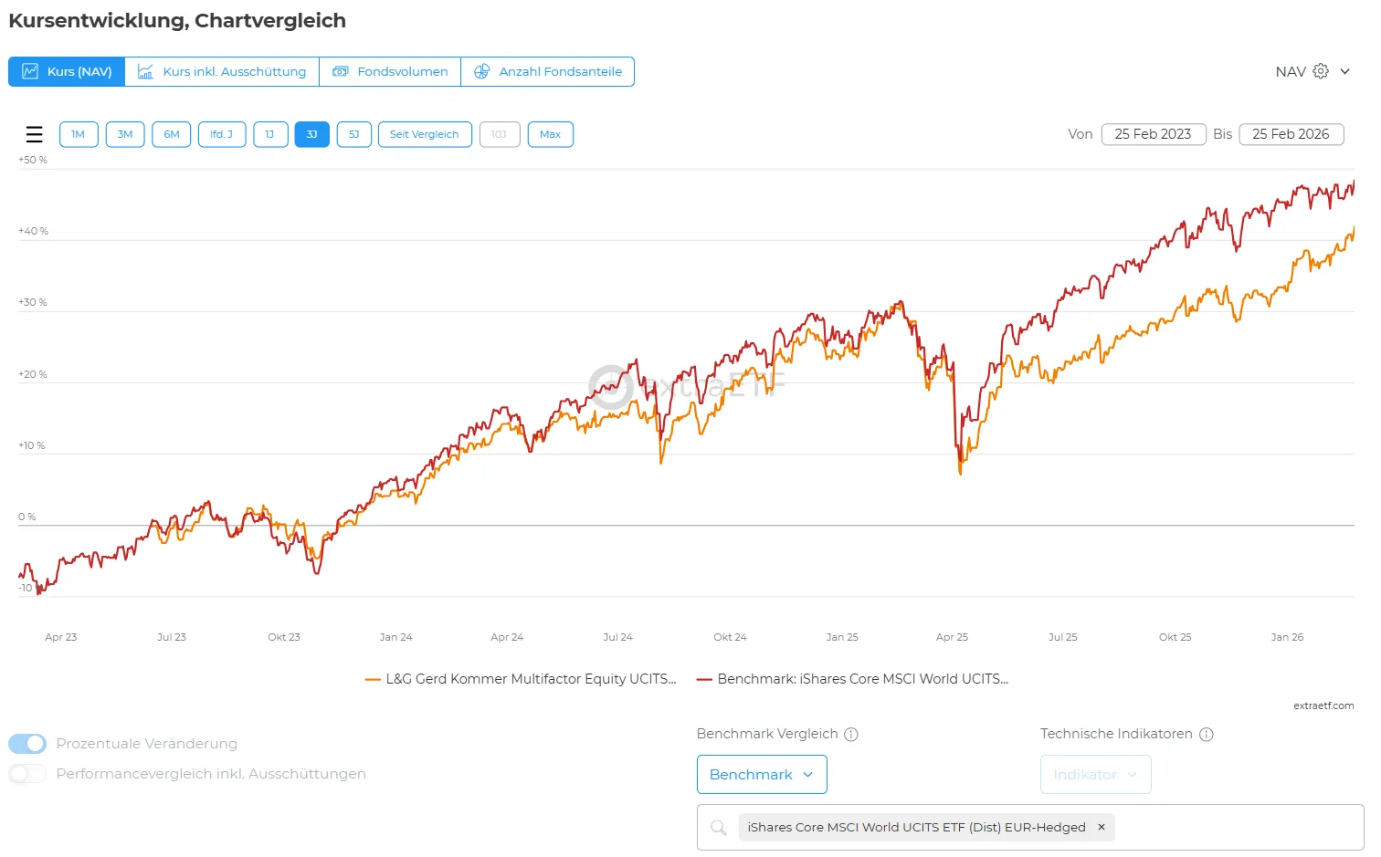Click the Fondsvolumen money icon
1381x857 pixels.
click(341, 71)
